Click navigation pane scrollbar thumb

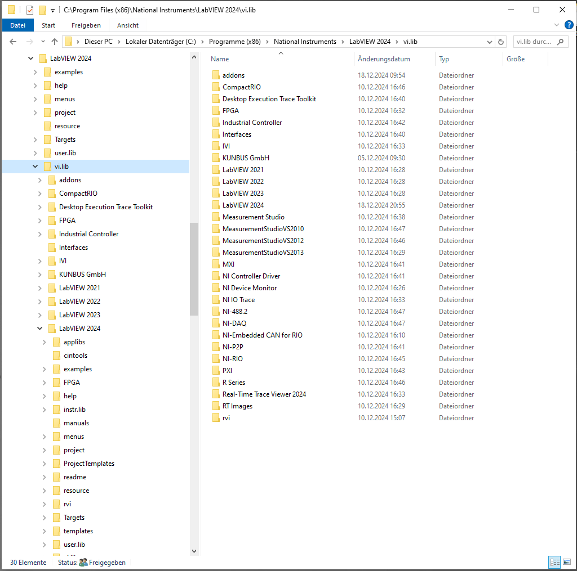click(x=194, y=269)
